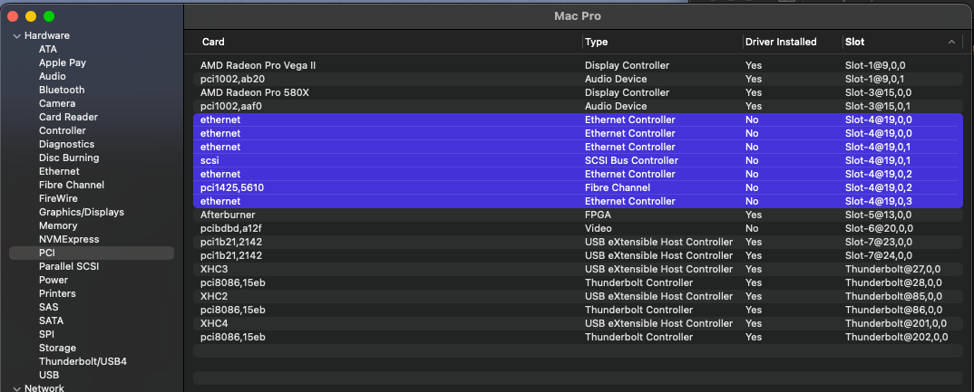Select Graphics/Displays in the sidebar
Screen dimensions: 974x392
click(x=82, y=212)
